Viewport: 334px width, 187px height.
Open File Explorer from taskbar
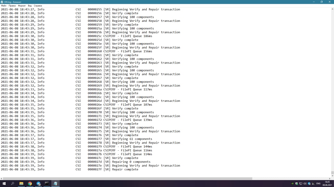point(21,184)
